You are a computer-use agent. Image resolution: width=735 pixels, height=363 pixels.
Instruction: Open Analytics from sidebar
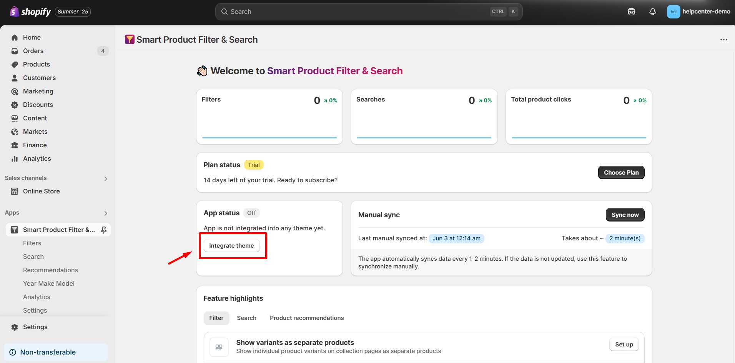[x=37, y=158]
